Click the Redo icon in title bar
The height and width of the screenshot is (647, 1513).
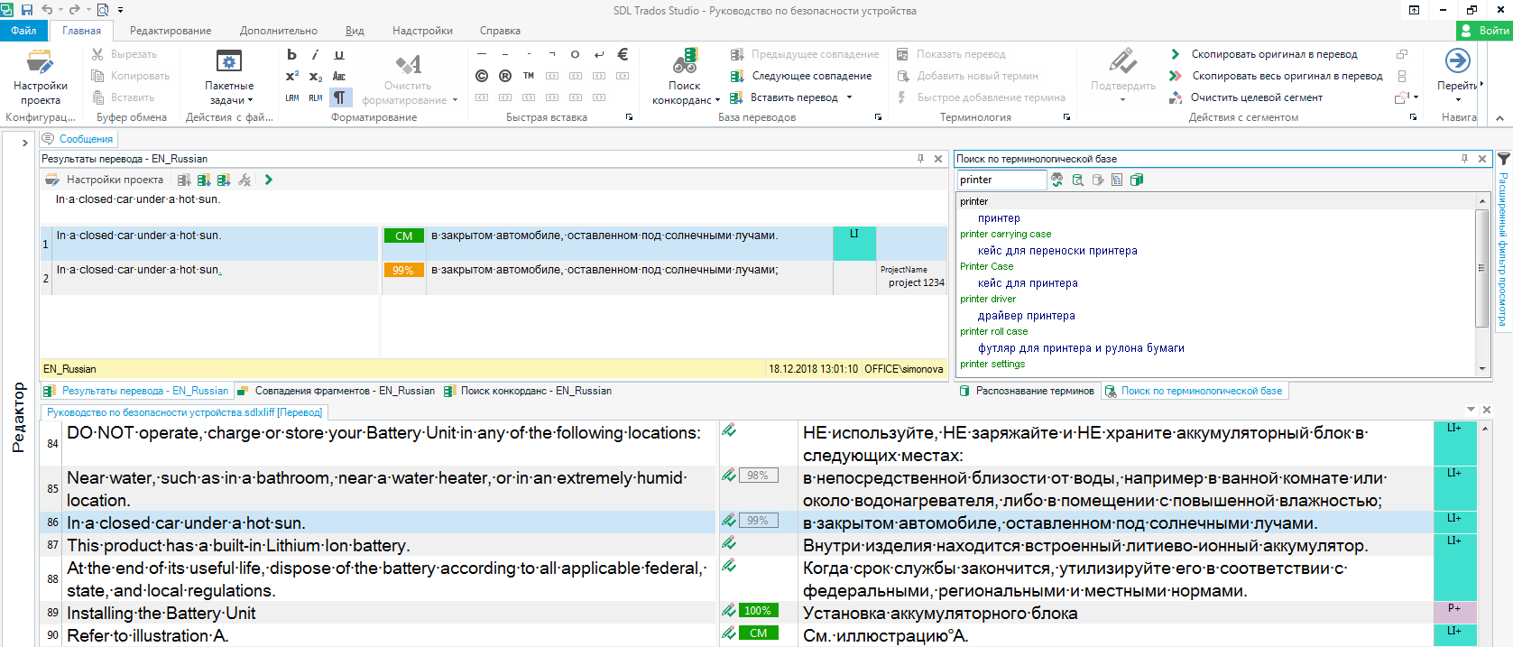tap(75, 10)
